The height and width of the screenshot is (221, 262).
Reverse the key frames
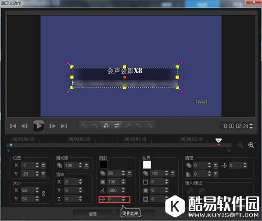point(106,125)
